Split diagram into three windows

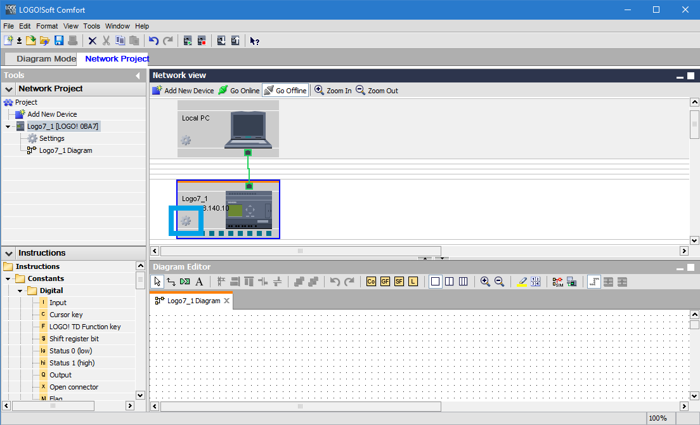(x=463, y=282)
